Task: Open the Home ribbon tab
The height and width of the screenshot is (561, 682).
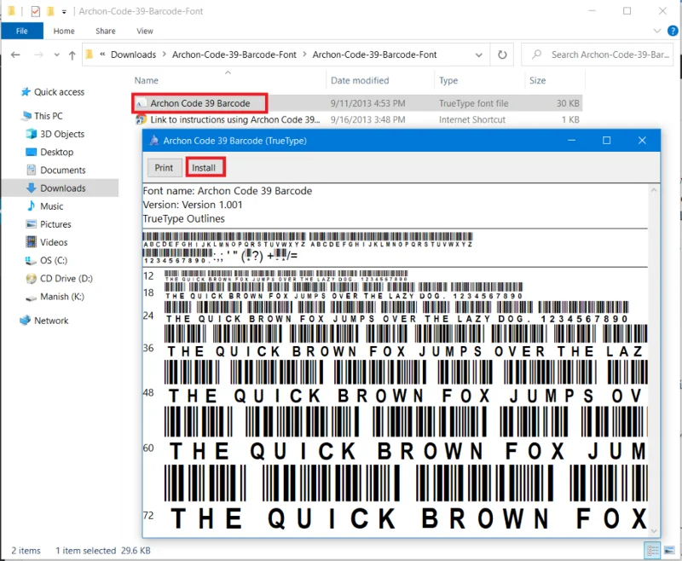Action: [x=64, y=31]
